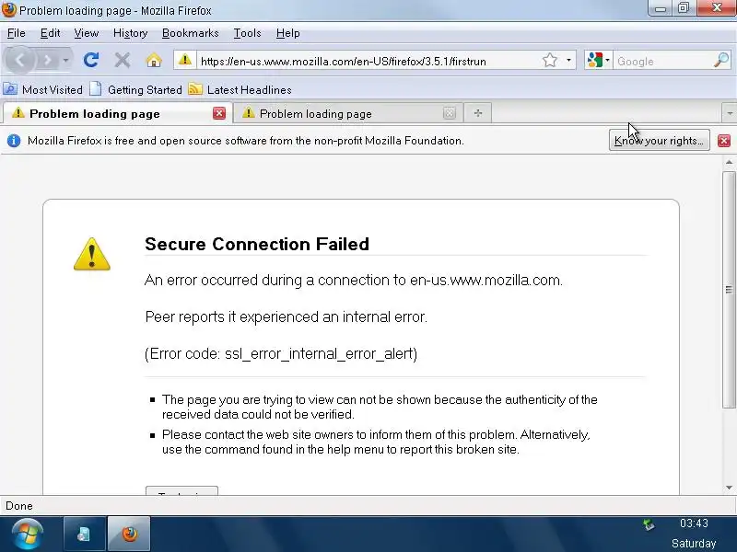
Task: Open the View menu
Action: pos(87,33)
